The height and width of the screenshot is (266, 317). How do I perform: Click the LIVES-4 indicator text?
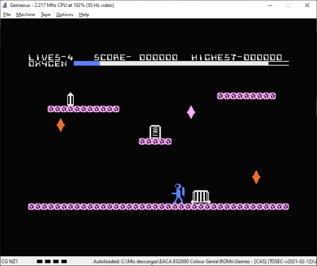click(51, 57)
